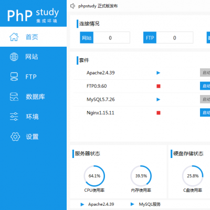Click the 套件 section heading
The width and height of the screenshot is (210, 210).
click(x=84, y=60)
